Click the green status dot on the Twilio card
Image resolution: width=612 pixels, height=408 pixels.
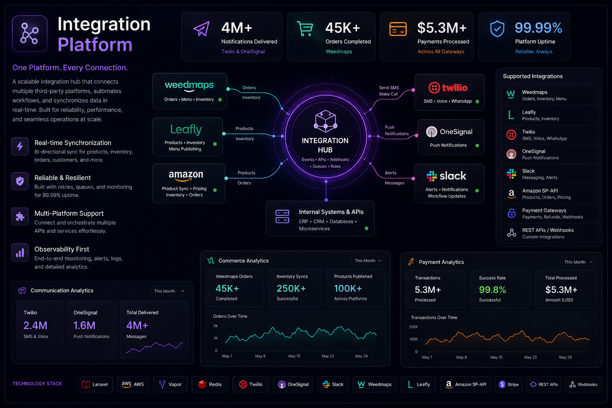(477, 102)
